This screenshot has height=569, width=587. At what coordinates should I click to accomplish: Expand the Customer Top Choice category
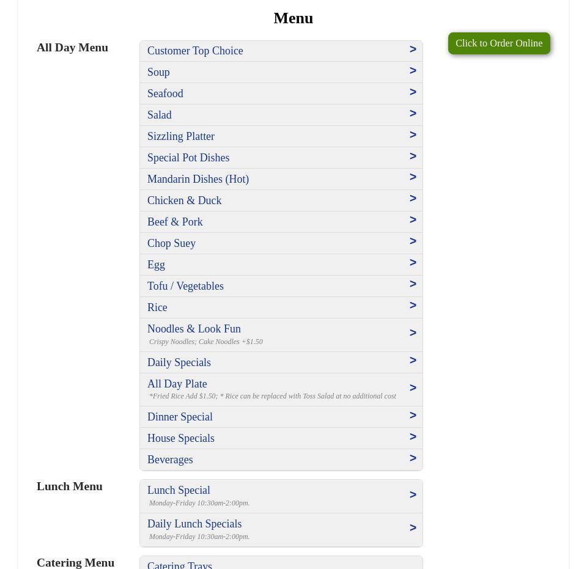pyautogui.click(x=195, y=51)
